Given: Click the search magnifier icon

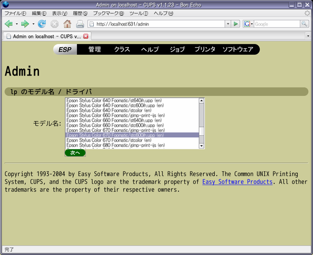Looking at the screenshot, I should tap(304, 24).
